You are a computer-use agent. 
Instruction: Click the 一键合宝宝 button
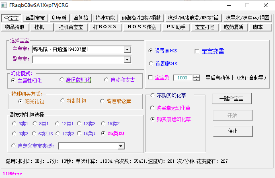click(232, 98)
